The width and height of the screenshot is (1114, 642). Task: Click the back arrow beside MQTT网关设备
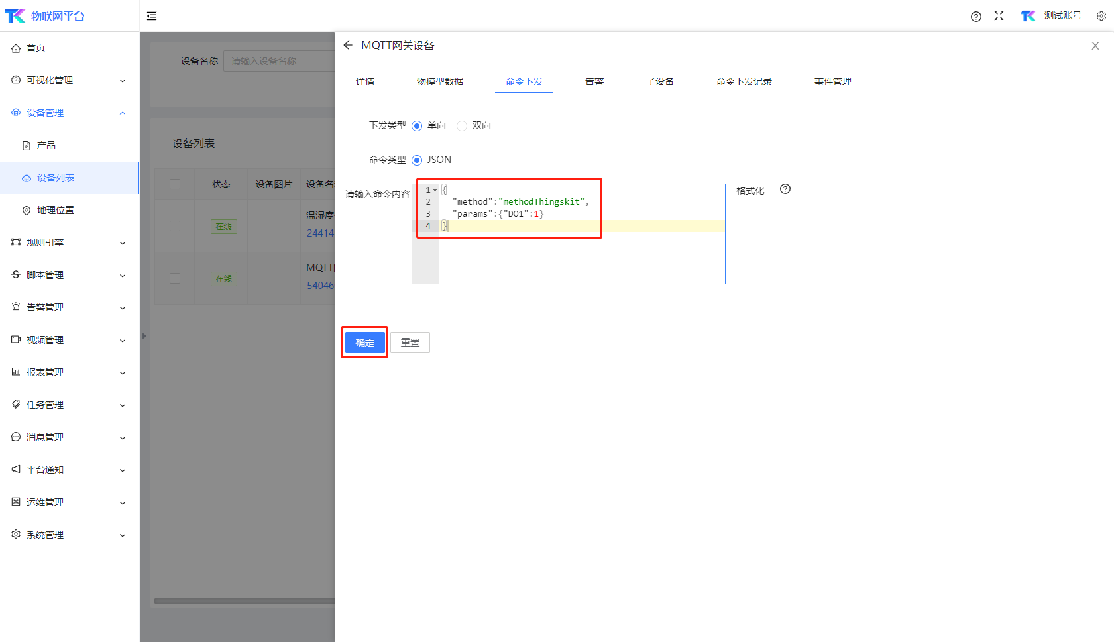coord(348,45)
